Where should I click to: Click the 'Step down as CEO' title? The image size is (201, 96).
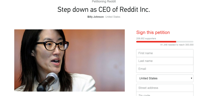point(104,10)
